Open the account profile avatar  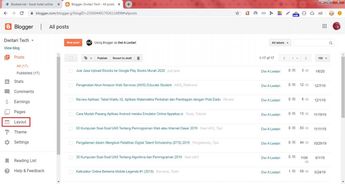click(337, 26)
